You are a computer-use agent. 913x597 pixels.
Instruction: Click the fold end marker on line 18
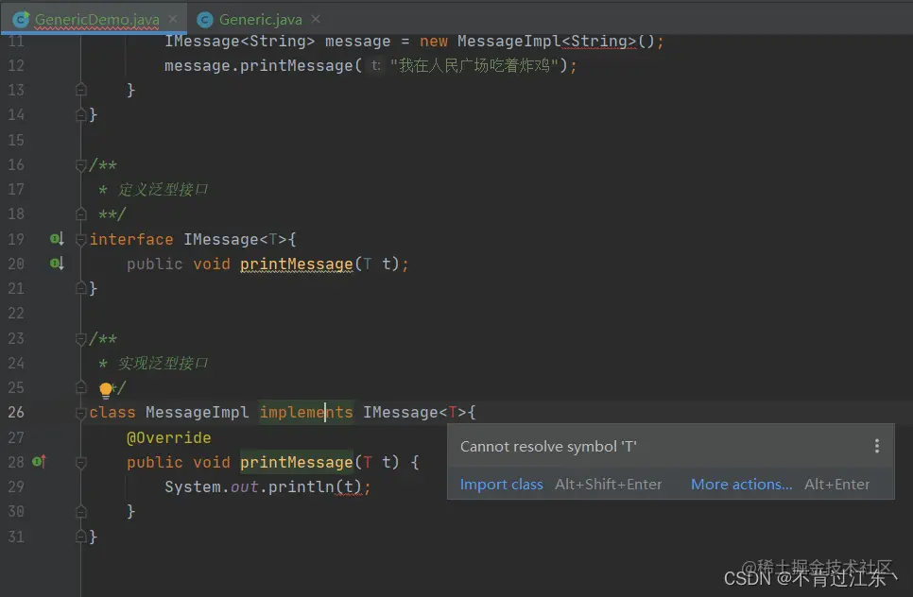click(x=81, y=214)
